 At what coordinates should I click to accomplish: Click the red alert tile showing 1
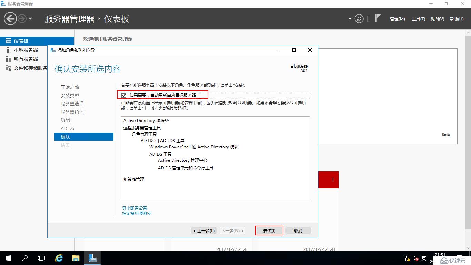[x=328, y=180]
